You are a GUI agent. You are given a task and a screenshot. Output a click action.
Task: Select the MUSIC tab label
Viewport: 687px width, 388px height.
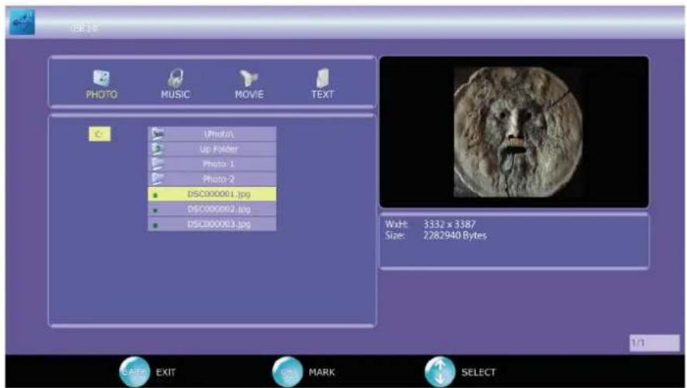(x=175, y=94)
